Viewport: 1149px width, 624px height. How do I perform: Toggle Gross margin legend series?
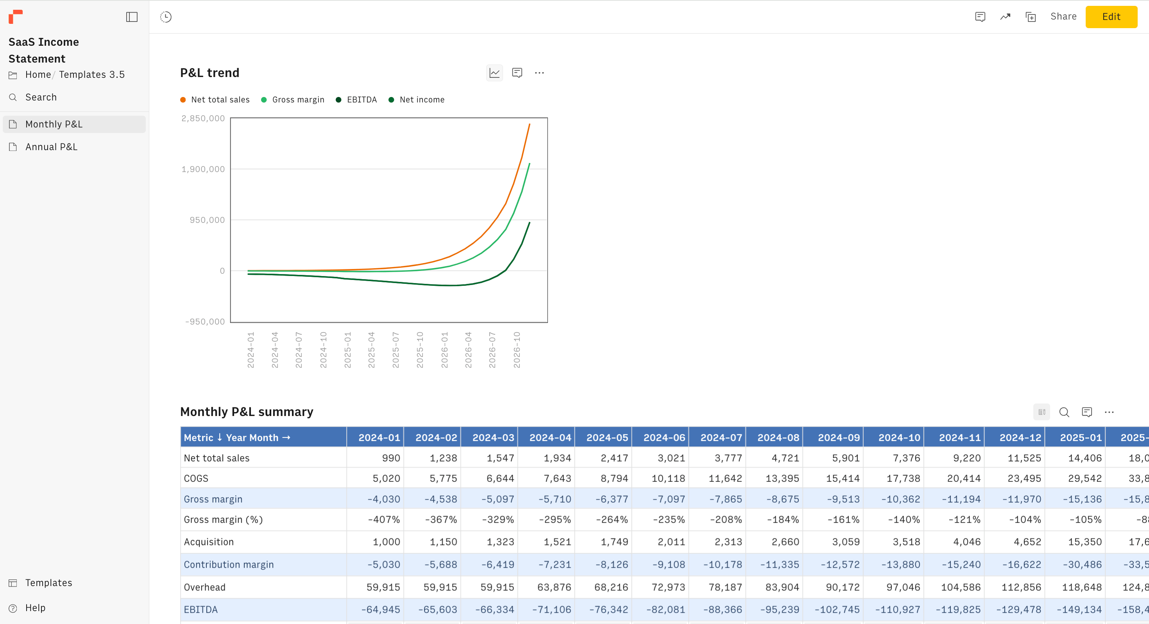tap(293, 100)
